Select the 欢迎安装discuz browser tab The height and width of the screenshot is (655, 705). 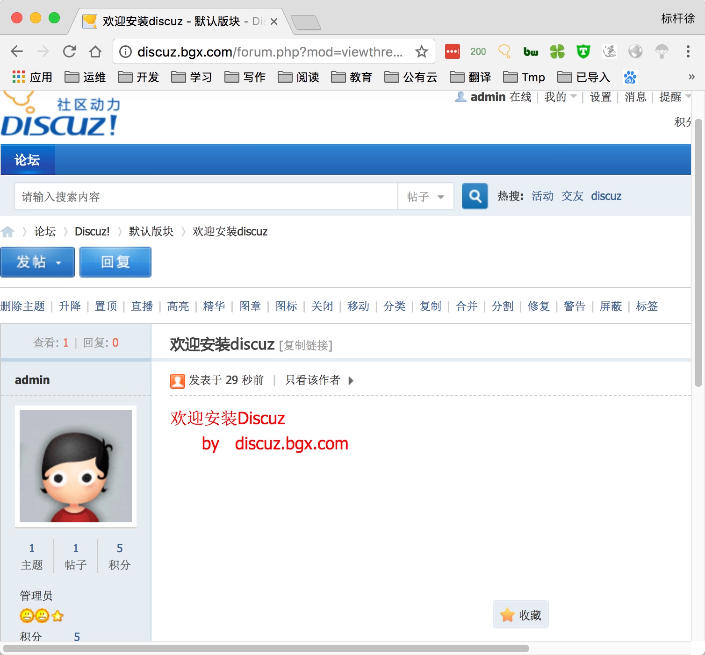click(x=180, y=21)
